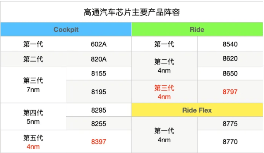The width and height of the screenshot is (264, 153).
Task: Select the yellow Ride Flex header
Action: point(197,110)
